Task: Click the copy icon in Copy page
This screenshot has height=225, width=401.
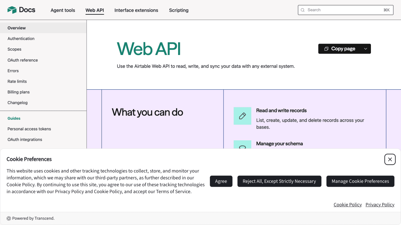Action: [x=326, y=49]
